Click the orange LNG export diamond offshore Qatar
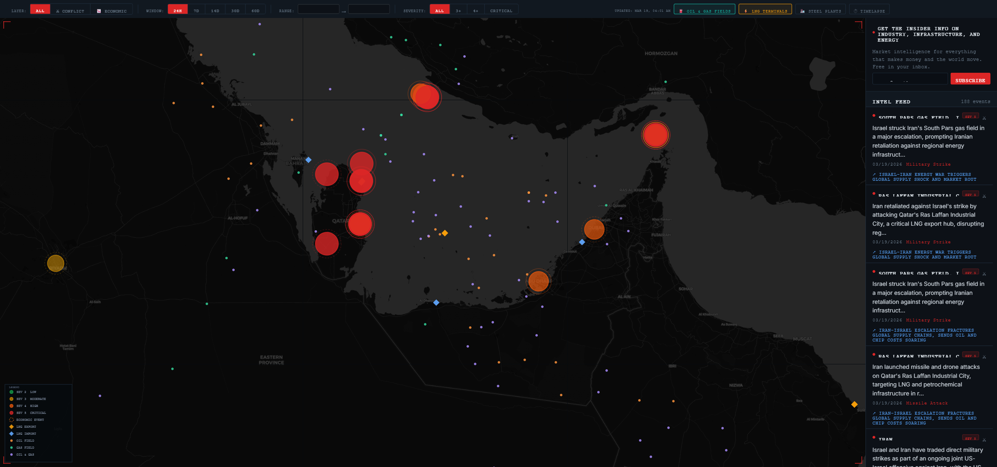The width and height of the screenshot is (997, 467). coord(445,233)
